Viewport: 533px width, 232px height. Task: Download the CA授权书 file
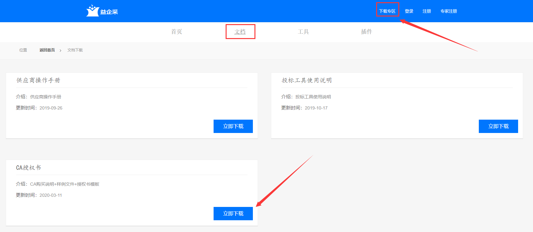233,214
